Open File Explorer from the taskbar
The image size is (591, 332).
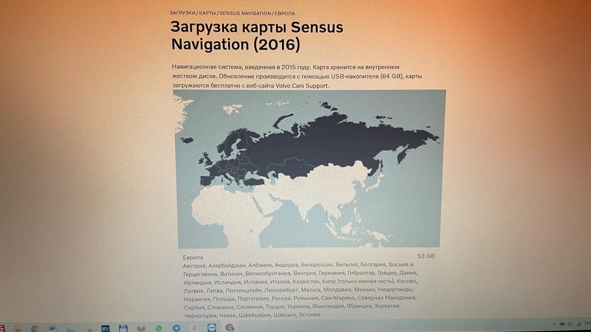click(x=17, y=329)
